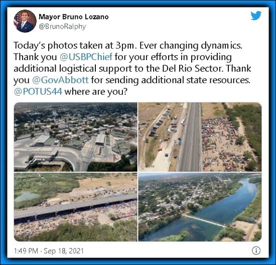This screenshot has height=265, width=276.
Task: Open aerial photo of port of entry buildings
Action: pos(75,137)
